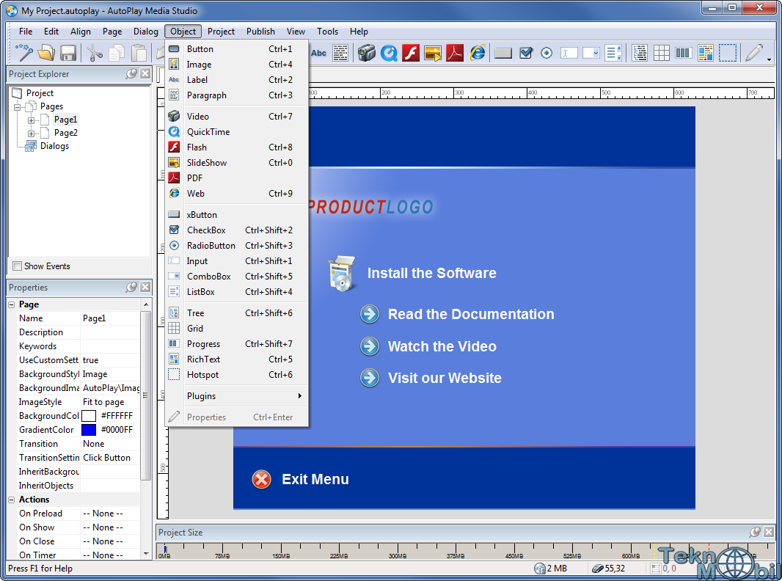
Task: Collapse the Actions property section
Action: (x=12, y=500)
